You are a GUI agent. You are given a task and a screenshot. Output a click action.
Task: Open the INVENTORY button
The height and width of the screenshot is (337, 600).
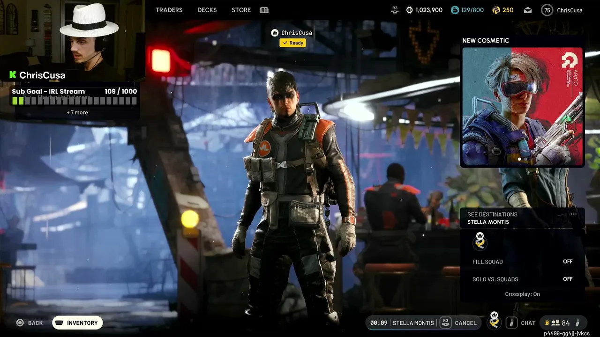(x=77, y=323)
